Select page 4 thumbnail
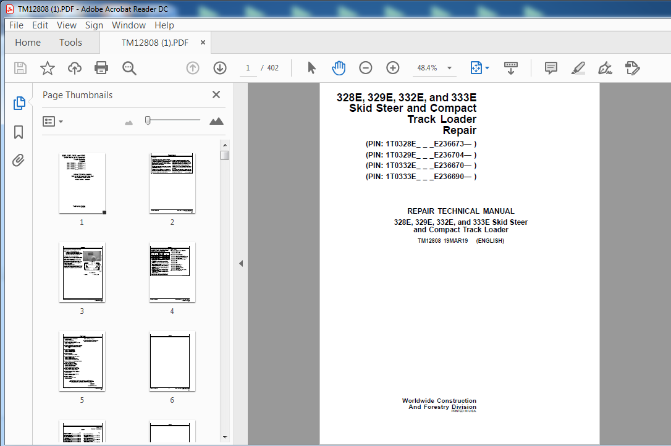The height and width of the screenshot is (446, 671). click(172, 272)
